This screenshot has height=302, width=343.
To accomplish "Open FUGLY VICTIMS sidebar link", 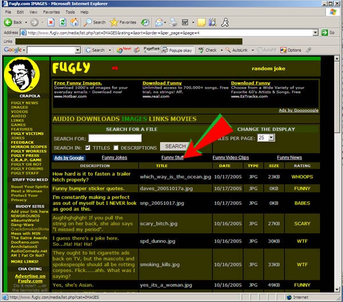I will click(27, 133).
